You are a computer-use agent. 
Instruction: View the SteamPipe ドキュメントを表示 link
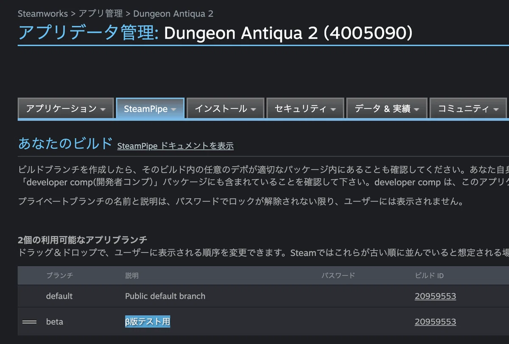(x=175, y=146)
